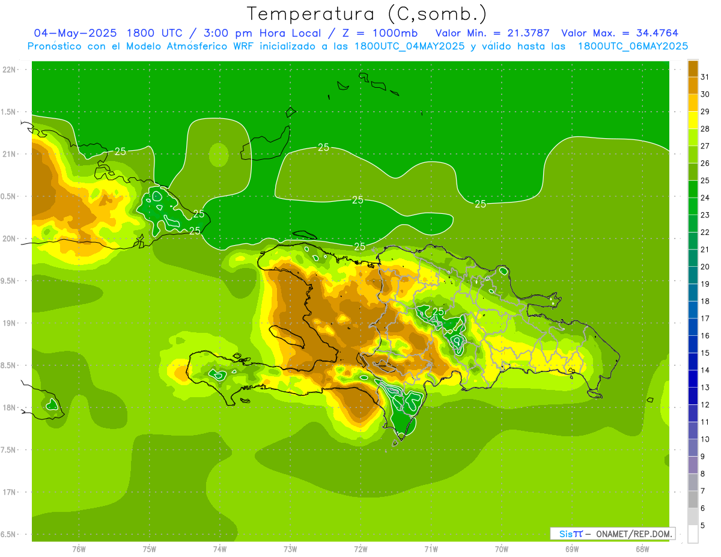Viewport: 721px width, 557px height.
Task: Click the legend value 30
Action: tap(705, 94)
